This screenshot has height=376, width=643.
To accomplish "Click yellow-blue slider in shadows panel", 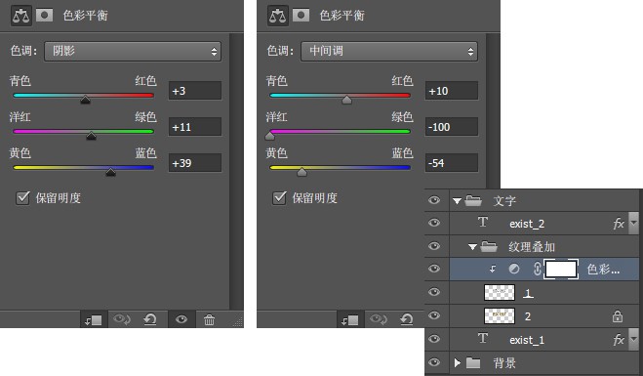I will pyautogui.click(x=83, y=167).
